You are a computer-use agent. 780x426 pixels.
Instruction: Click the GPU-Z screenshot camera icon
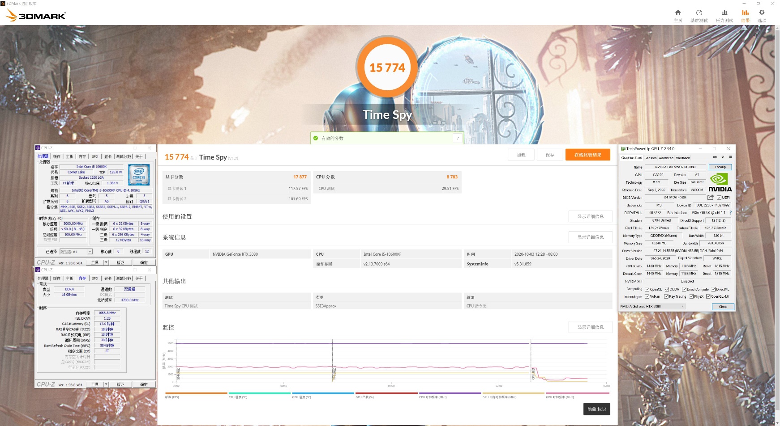coord(715,157)
